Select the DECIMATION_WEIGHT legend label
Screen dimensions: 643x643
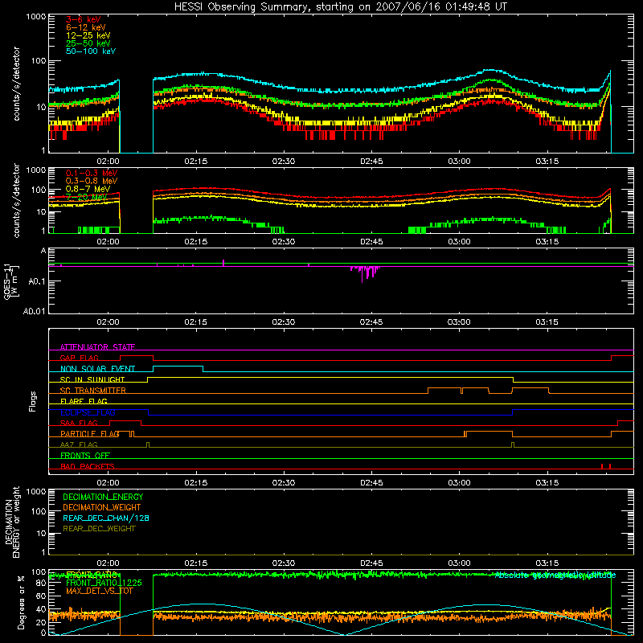102,508
